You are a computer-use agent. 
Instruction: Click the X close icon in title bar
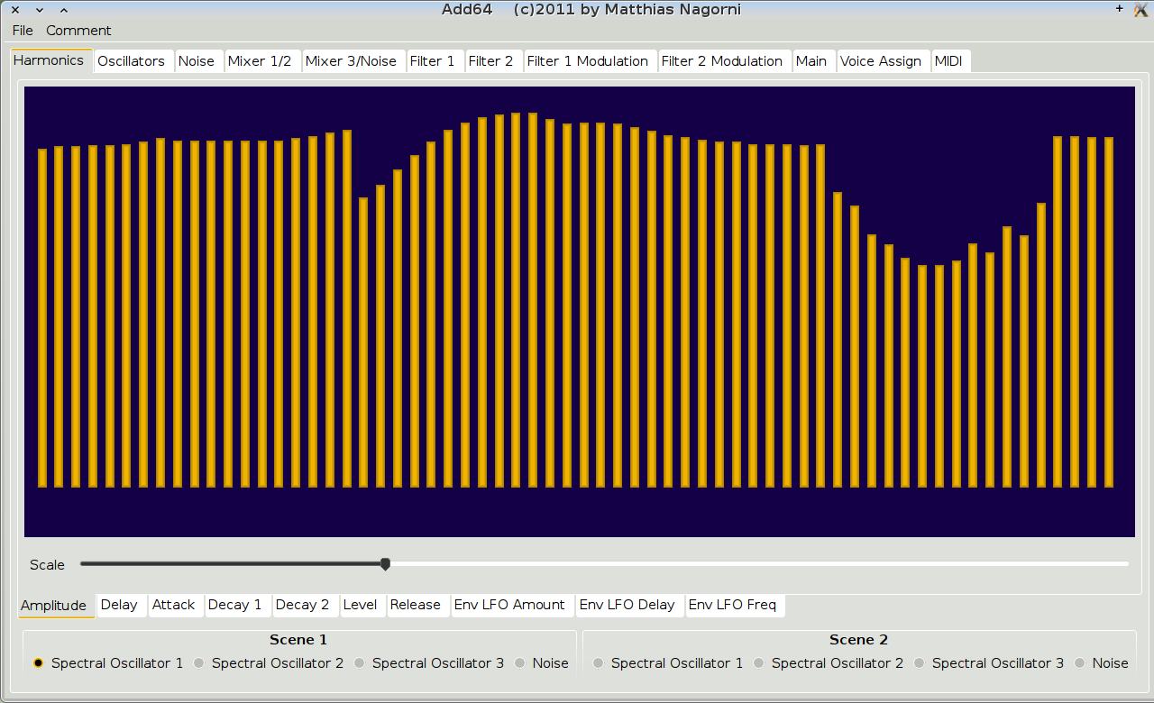(14, 10)
